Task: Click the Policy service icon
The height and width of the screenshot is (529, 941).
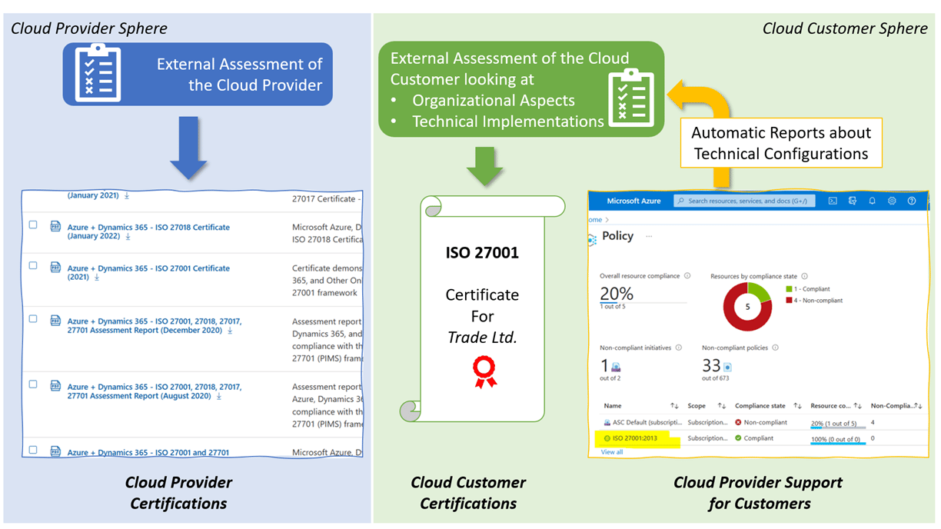Action: pos(592,239)
